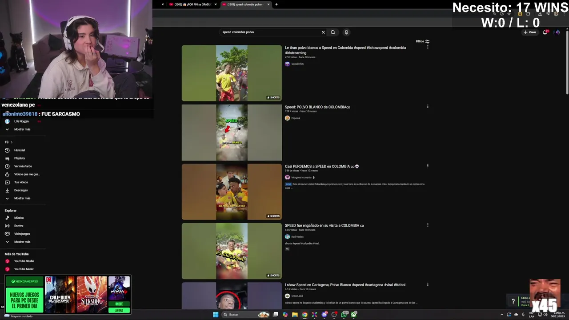Open Videojuegos under Explorar
Image resolution: width=569 pixels, height=320 pixels.
click(22, 234)
